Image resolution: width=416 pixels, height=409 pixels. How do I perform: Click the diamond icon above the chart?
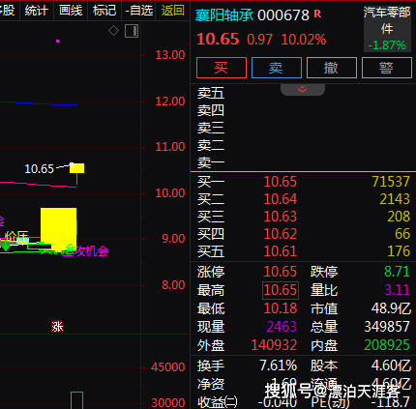point(113,31)
